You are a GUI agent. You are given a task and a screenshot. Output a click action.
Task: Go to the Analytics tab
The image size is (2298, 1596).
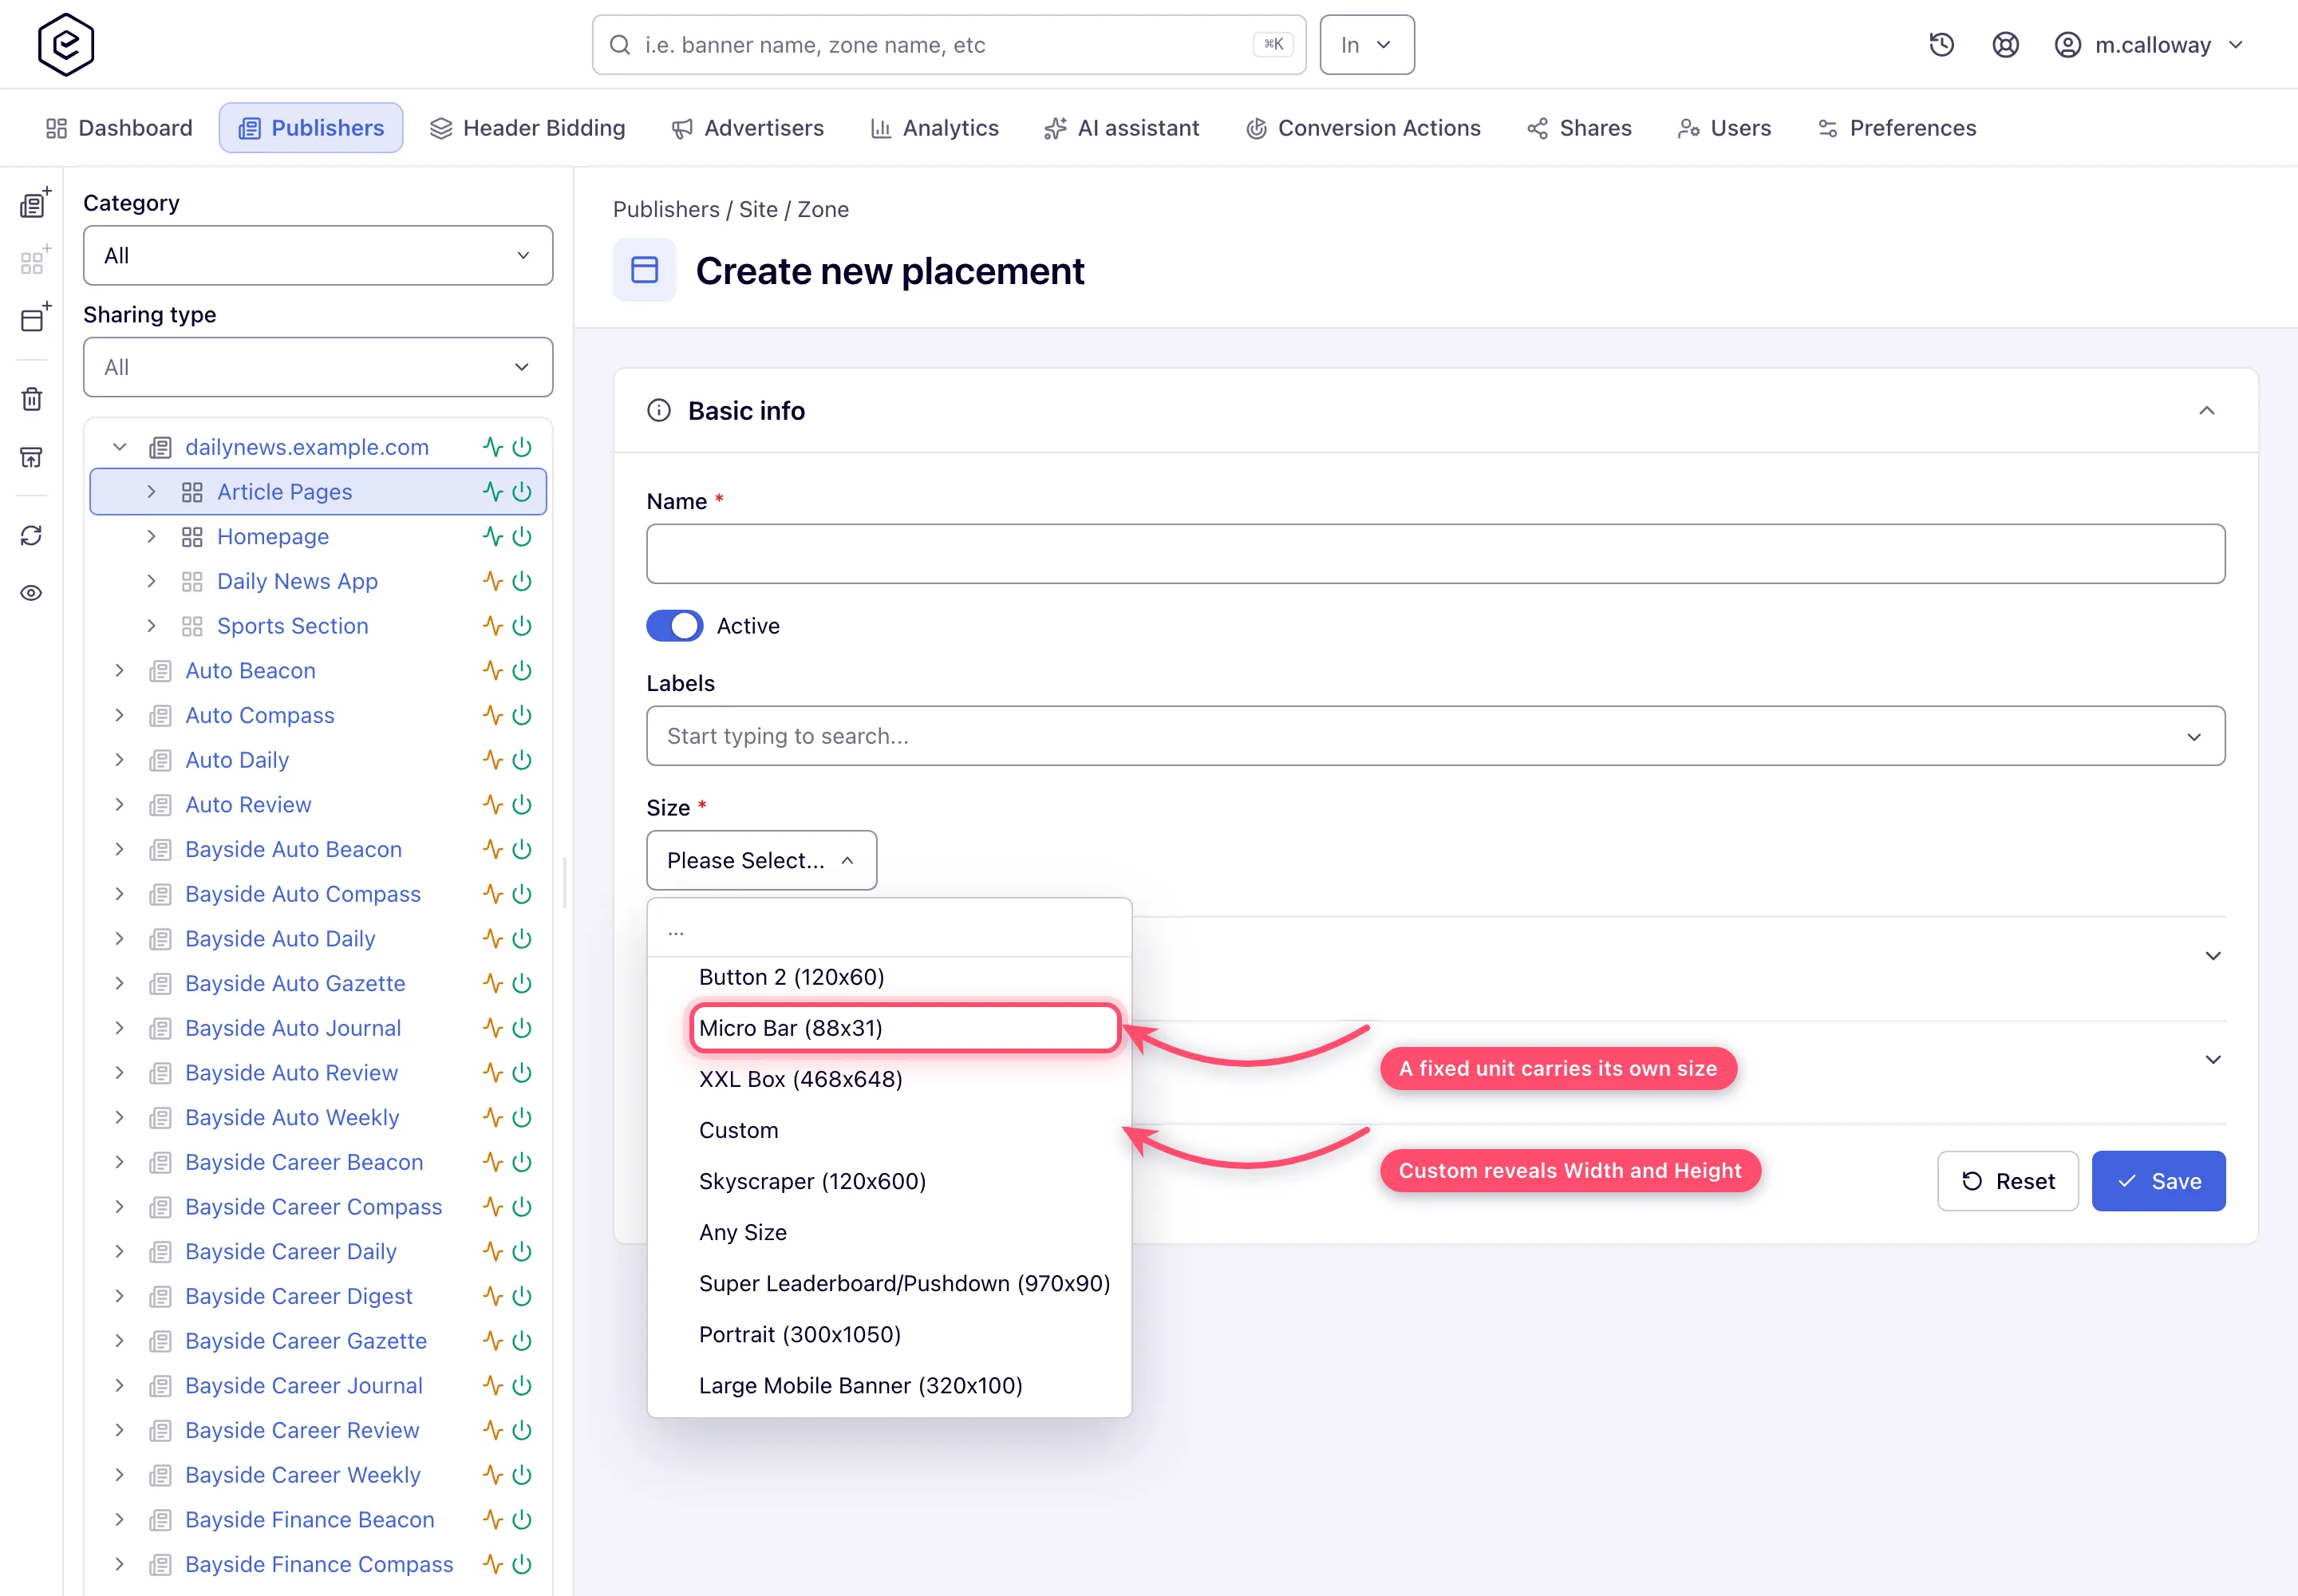(x=934, y=128)
